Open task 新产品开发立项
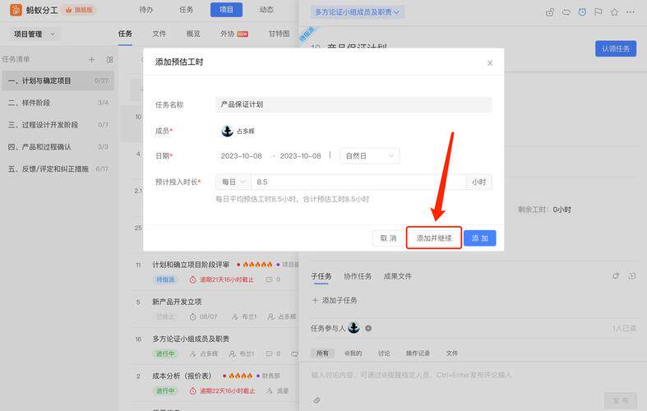 pyautogui.click(x=177, y=302)
